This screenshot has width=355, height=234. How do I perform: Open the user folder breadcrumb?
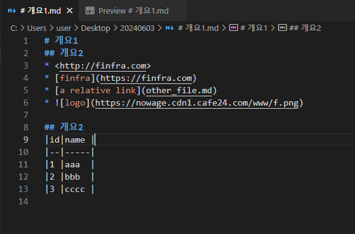[63, 28]
